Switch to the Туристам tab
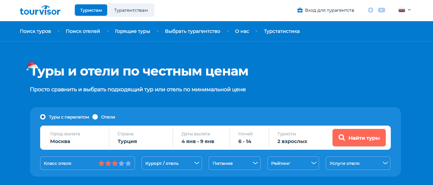This screenshot has width=433, height=185. [x=91, y=10]
